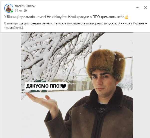Screen dimensions: 150x138
Task: Open the Vadim Pavlov profile name link
Action: point(25,6)
